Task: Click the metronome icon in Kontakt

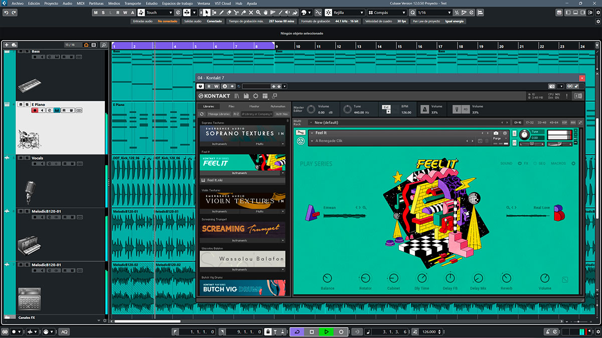Action: pos(425,109)
